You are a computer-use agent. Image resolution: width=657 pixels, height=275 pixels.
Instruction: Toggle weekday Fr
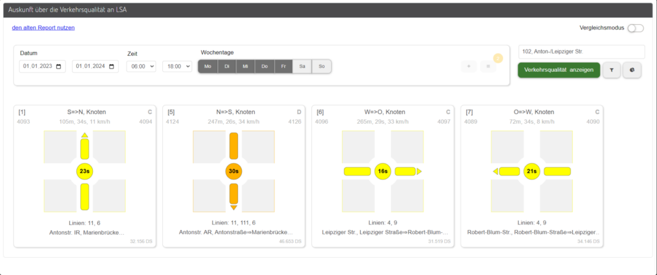(x=283, y=67)
